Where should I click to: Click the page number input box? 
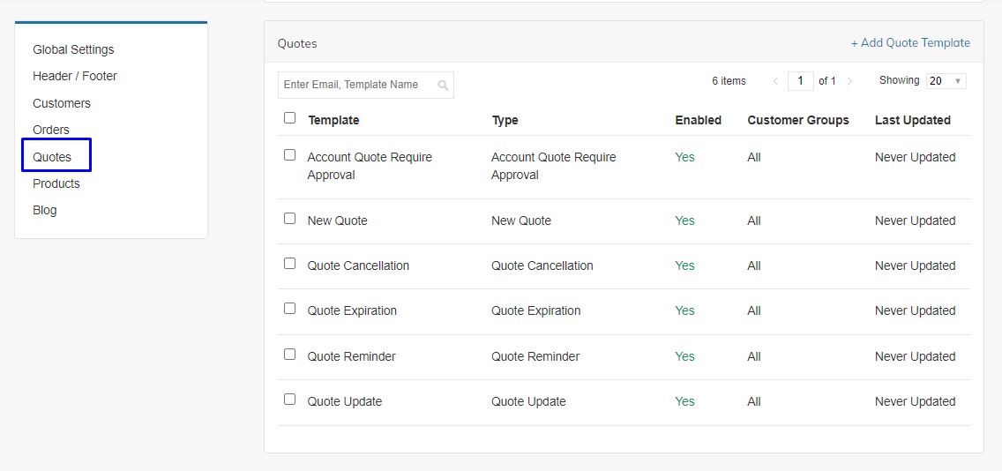tap(800, 81)
